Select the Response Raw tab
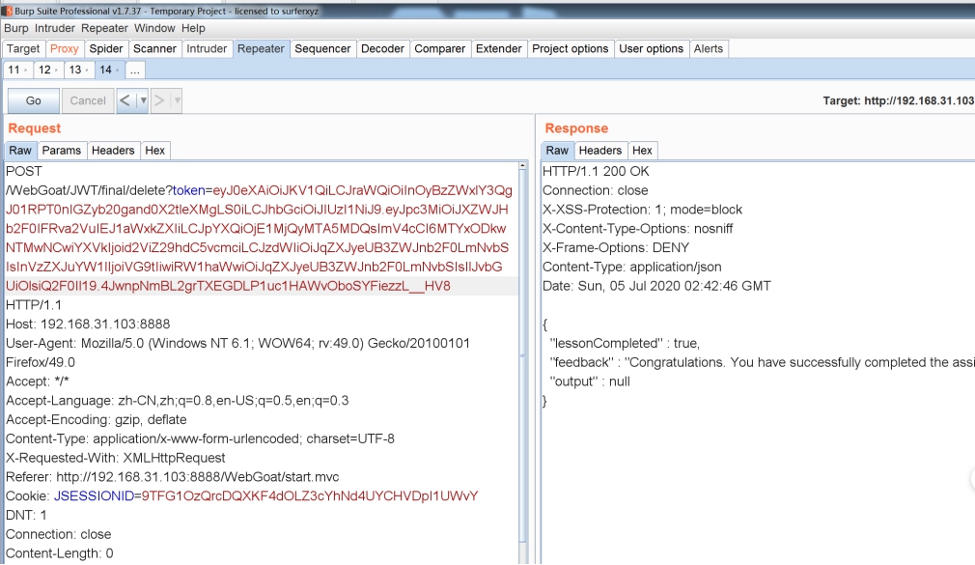Image resolution: width=975 pixels, height=565 pixels. coord(557,151)
